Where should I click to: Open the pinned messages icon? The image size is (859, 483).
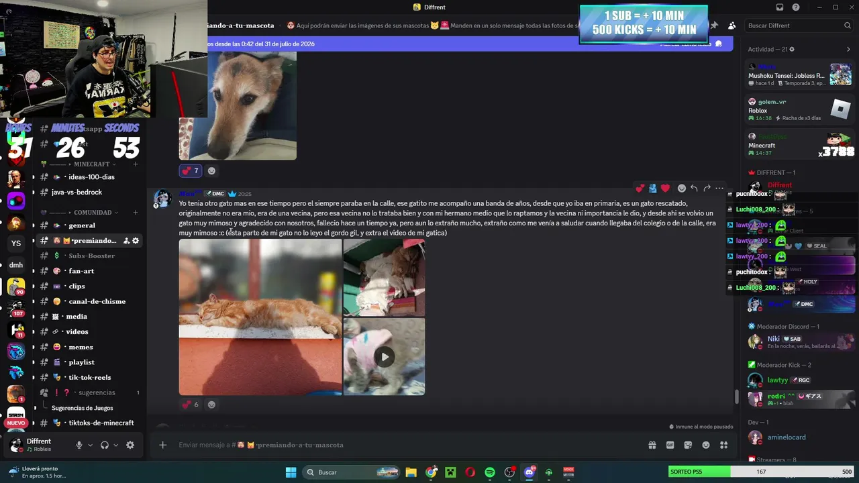[714, 25]
